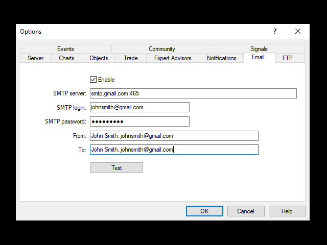
Task: Click the SMTP server input field
Action: click(x=193, y=93)
